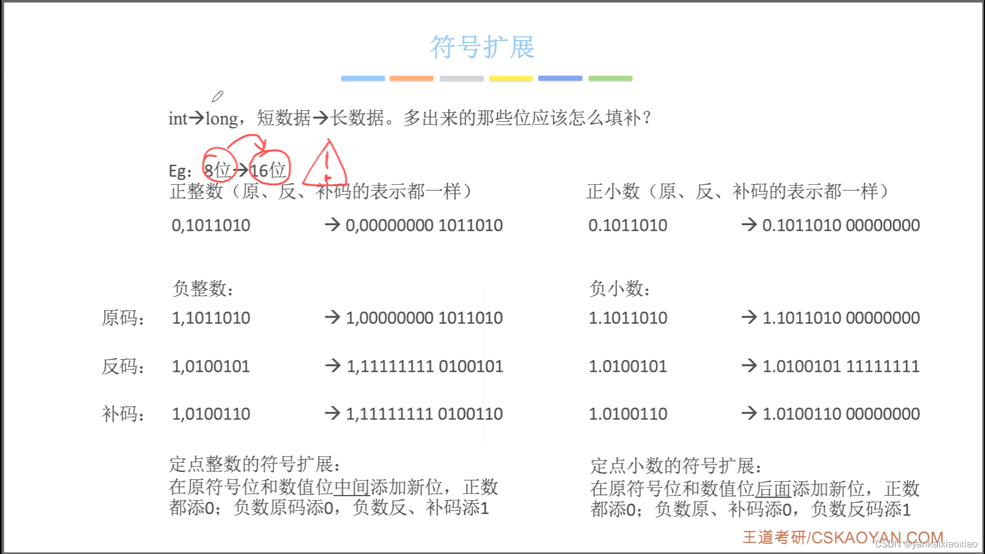Click extended value 1,00000000 1011010

[x=424, y=318]
